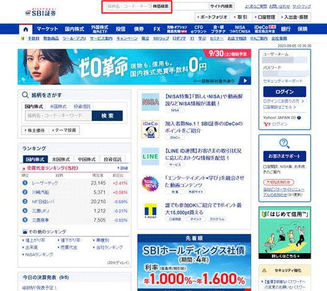The height and width of the screenshot is (291, 327).
Task: Open the CFD eワラント menu
Action: pyautogui.click(x=199, y=29)
